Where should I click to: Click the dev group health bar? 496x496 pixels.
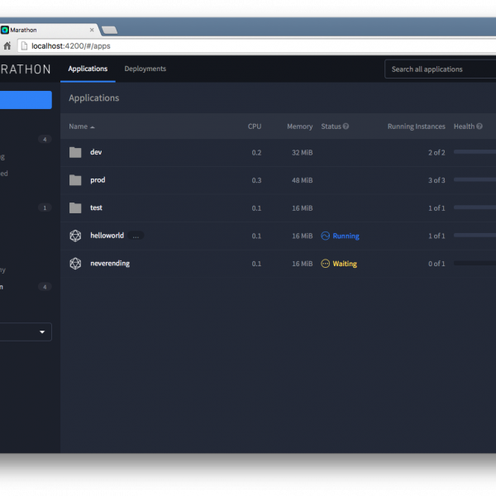coord(475,152)
